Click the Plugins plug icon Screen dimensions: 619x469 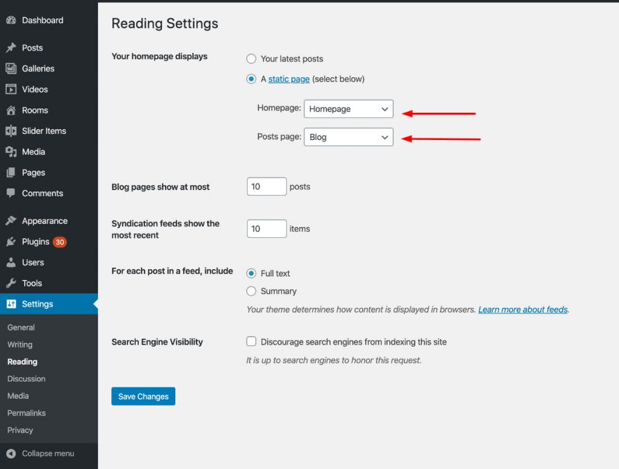(11, 241)
